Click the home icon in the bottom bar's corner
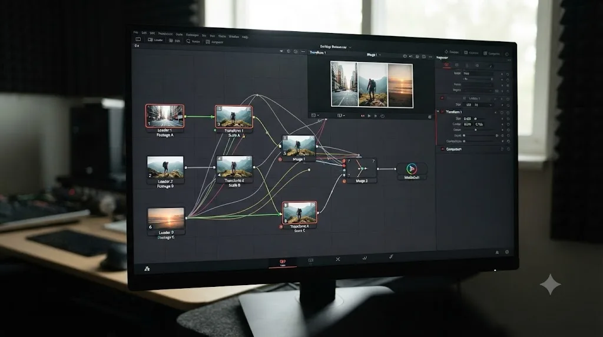This screenshot has width=603, height=337. tap(147, 269)
